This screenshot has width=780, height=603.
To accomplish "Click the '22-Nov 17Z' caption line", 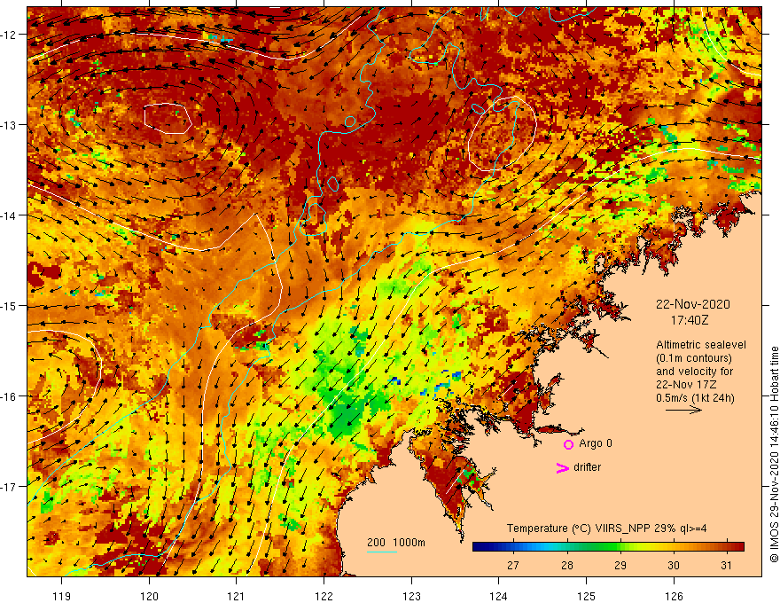I will tap(688, 385).
